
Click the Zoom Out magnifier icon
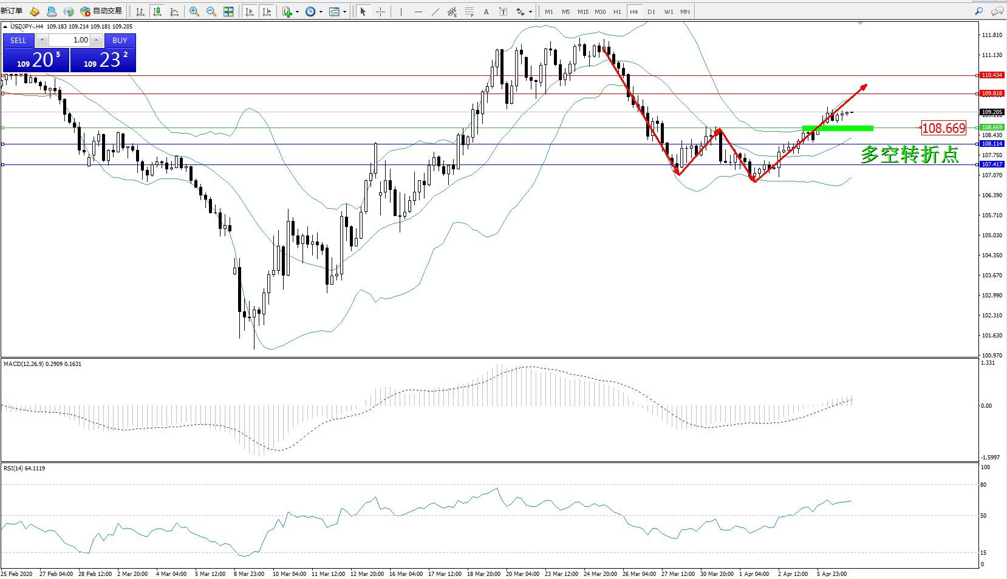(x=211, y=12)
